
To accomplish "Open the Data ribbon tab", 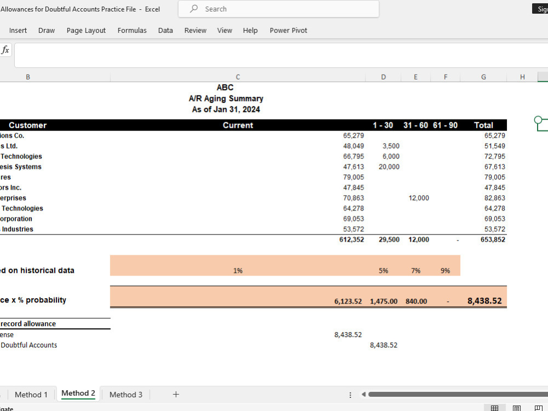I will click(x=165, y=30).
